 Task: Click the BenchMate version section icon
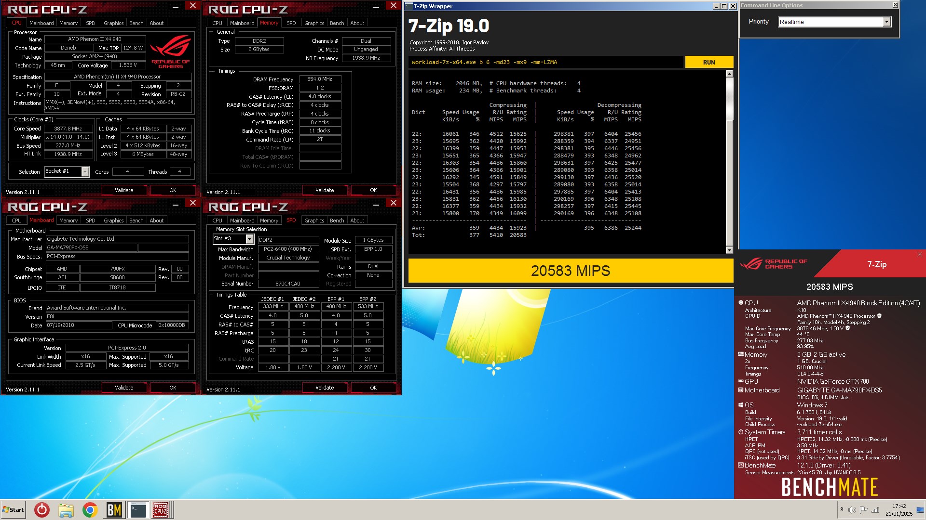(741, 465)
